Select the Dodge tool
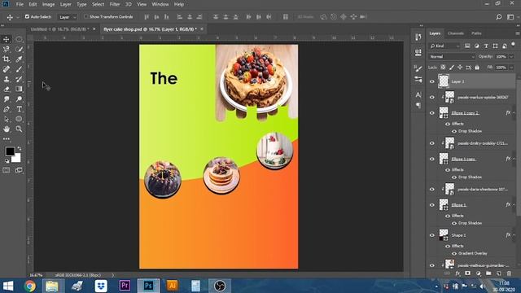 (x=19, y=99)
